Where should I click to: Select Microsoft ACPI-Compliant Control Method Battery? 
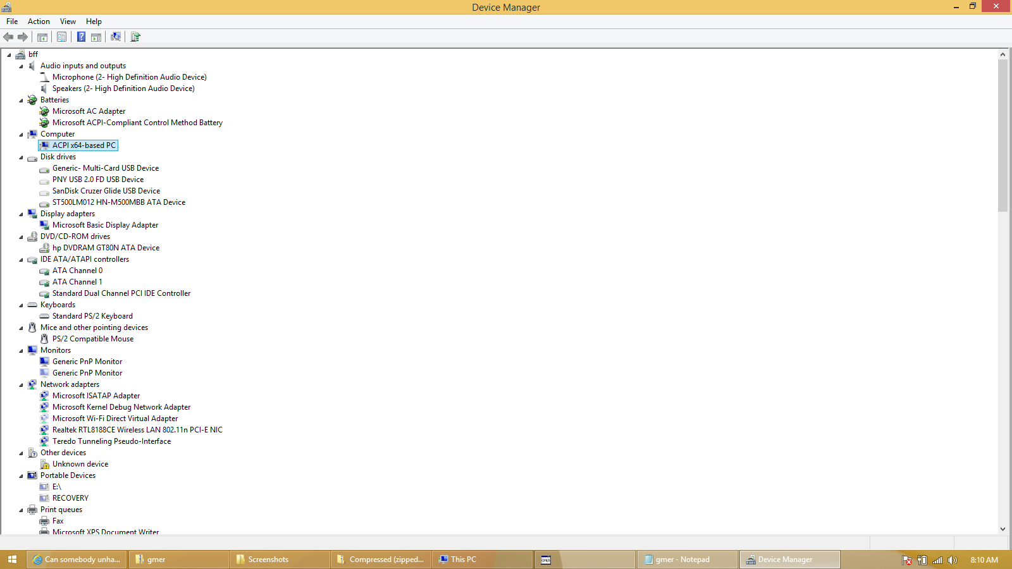[x=137, y=123]
